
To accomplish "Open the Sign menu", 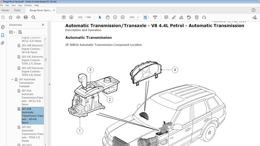I will pos(20,5).
